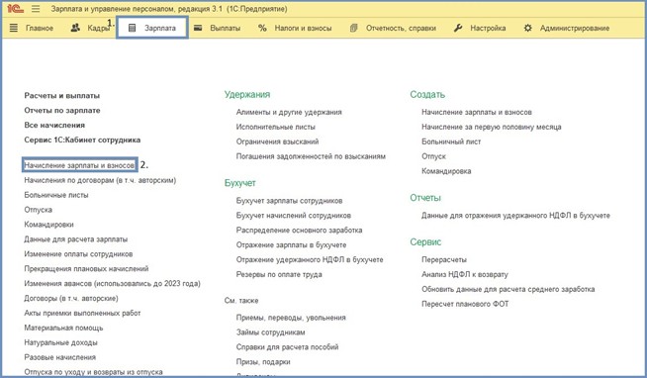
Task: Open Призы, подарки
Action: 263,362
